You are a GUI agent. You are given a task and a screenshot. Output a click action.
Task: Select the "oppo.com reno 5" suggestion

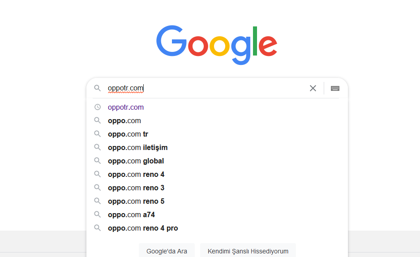[136, 201]
